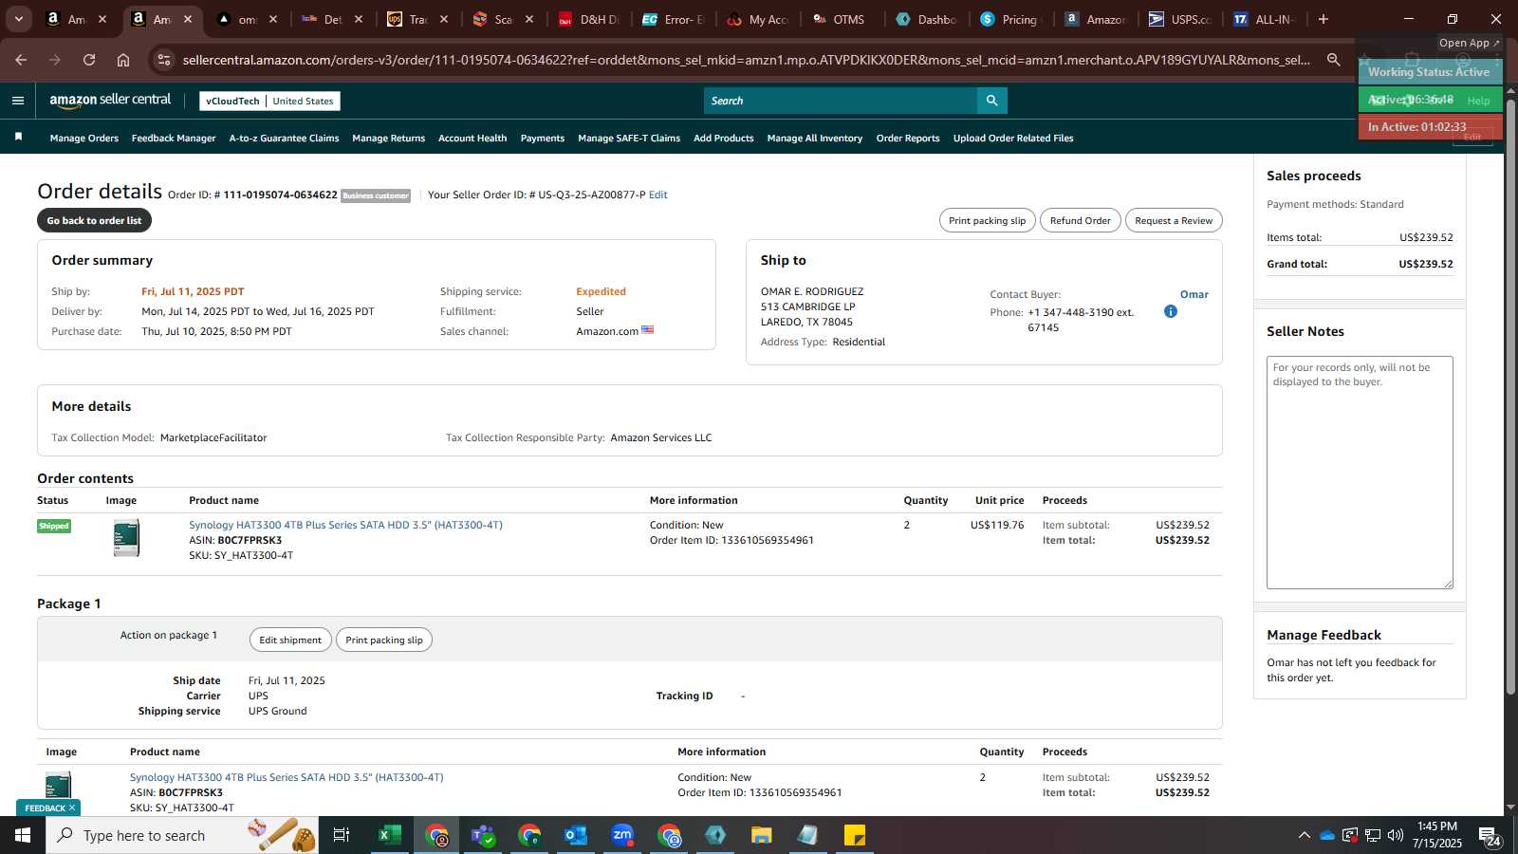Click the Seller Central search field

(x=841, y=101)
